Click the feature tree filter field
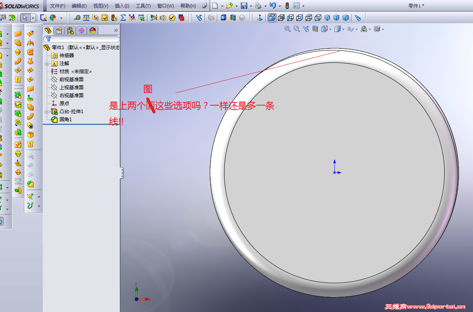Image resolution: width=473 pixels, height=312 pixels. (81, 39)
